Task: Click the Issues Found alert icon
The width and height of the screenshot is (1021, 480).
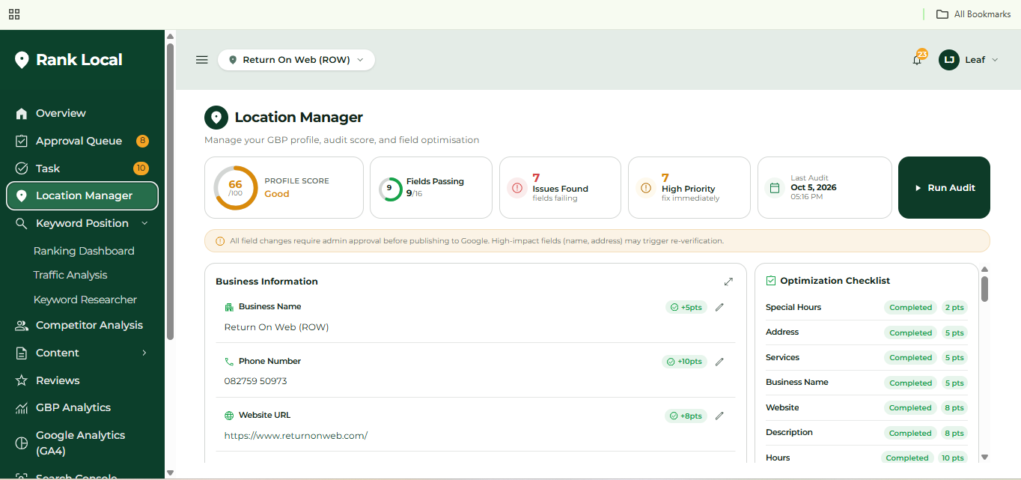Action: 517,188
